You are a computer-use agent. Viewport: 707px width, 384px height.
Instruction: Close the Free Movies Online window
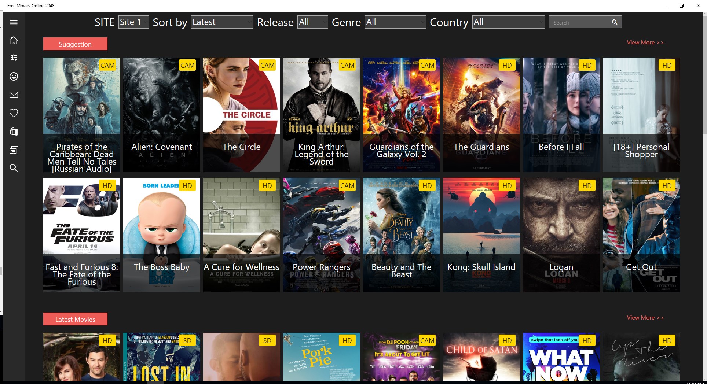coord(699,6)
